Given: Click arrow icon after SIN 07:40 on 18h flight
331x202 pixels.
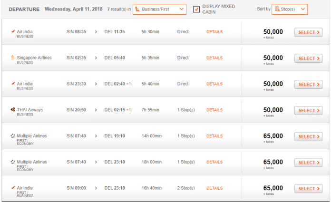Looking at the screenshot, I should click(x=96, y=162).
